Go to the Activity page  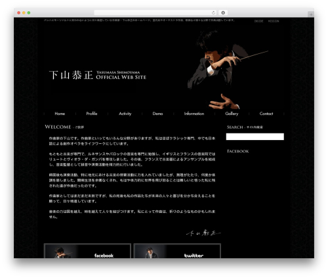[125, 114]
